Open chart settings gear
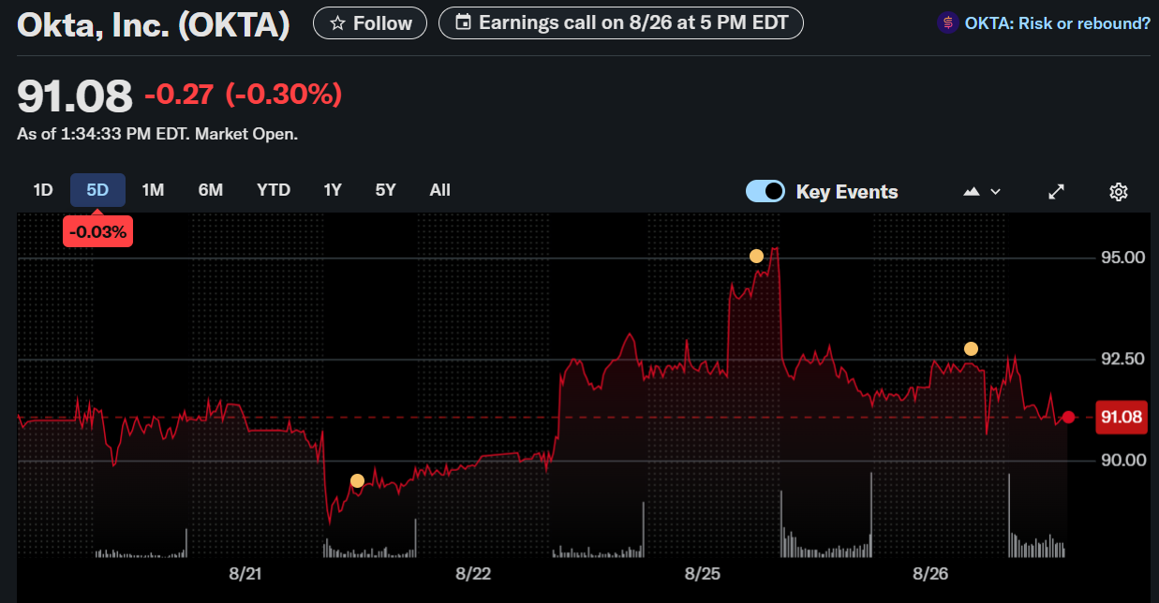Screen dimensions: 1159x603 point(1118,191)
